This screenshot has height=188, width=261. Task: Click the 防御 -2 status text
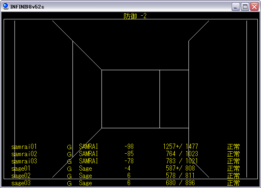135,16
